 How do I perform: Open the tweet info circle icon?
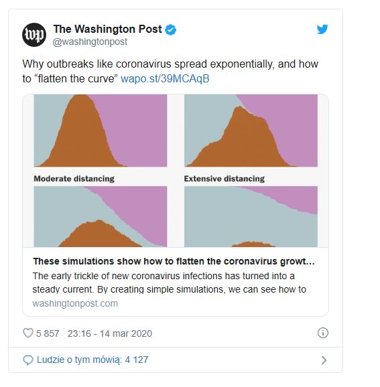click(x=322, y=333)
